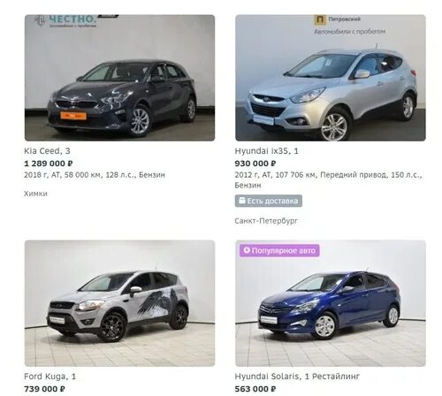442x396 pixels.
Task: Click the 1 289 000 ₽ price
Action: click(x=49, y=164)
